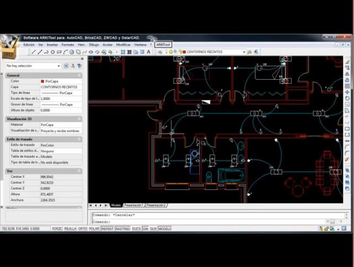The image size is (354, 267).
Task: Toggle the layer freeze sun icon
Action: click(x=171, y=51)
